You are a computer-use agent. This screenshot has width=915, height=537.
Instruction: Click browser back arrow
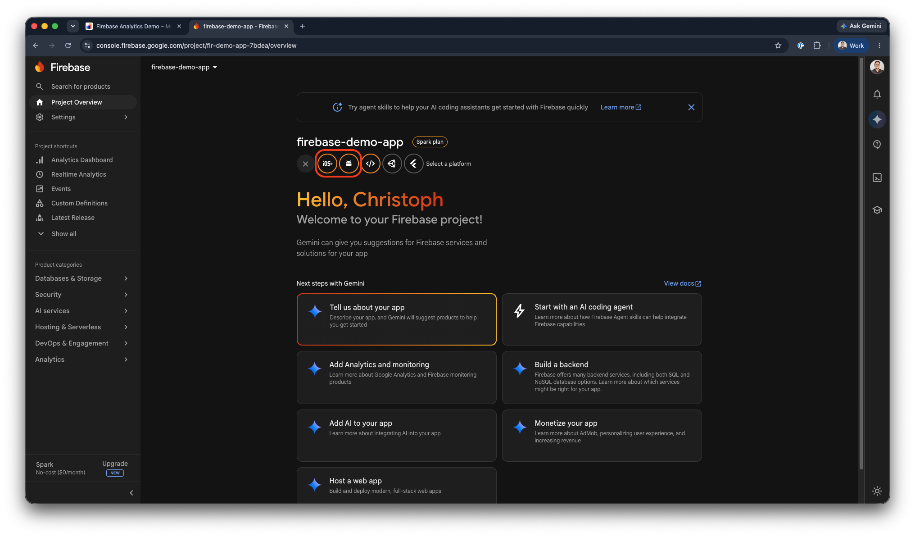pos(36,46)
